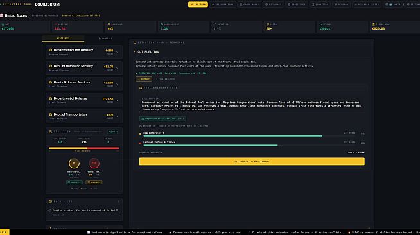Click the End Turn button
Screen dimensions: 420x235
tap(198, 4)
